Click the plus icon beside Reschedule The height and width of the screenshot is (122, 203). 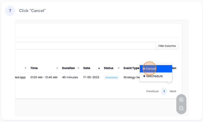click(x=144, y=76)
